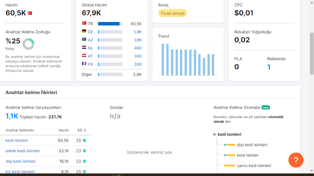Open the 1,1K keyword variations link
The width and height of the screenshot is (314, 176).
click(x=12, y=116)
